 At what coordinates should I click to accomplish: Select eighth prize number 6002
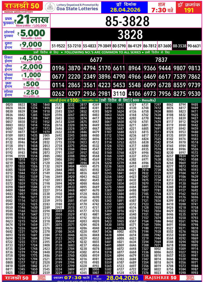point(120,231)
